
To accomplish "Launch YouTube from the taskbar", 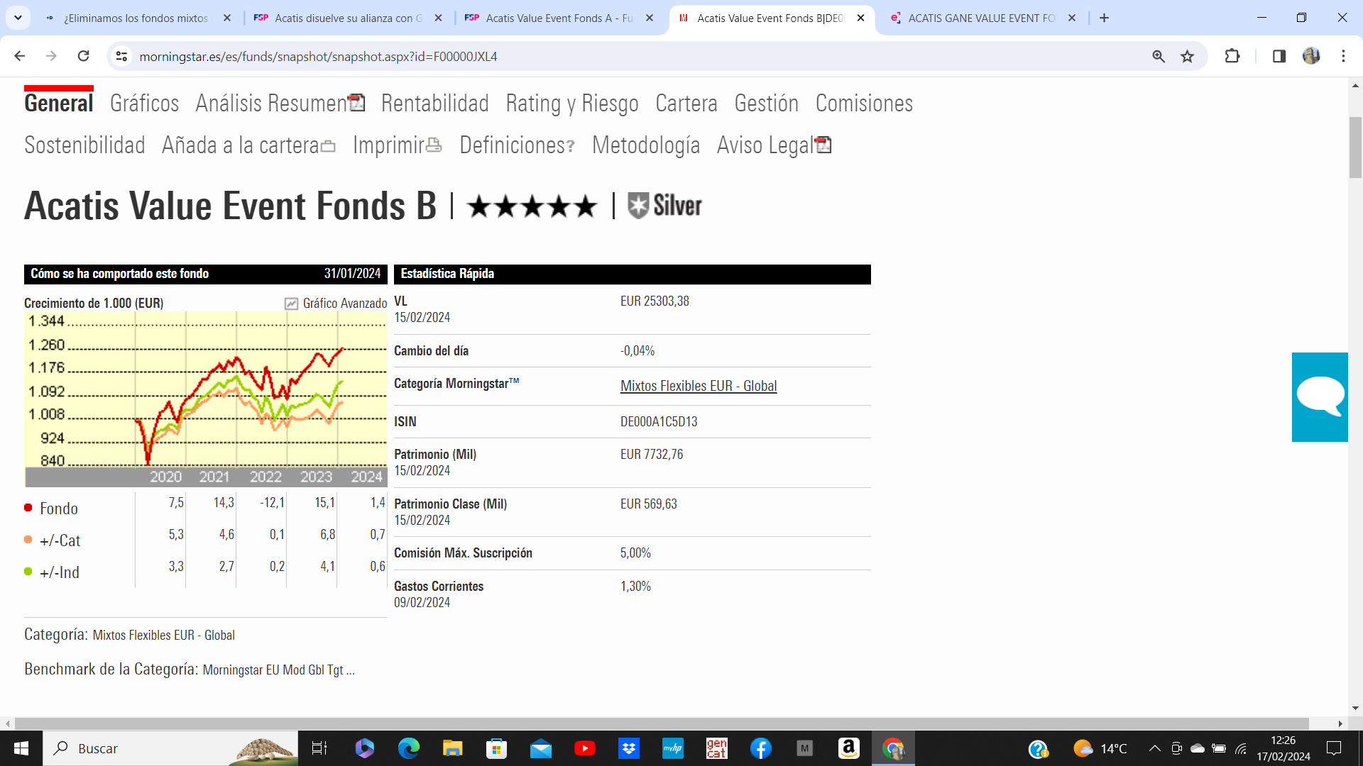I will [x=585, y=748].
